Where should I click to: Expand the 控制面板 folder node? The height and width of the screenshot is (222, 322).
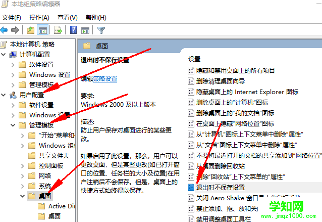tap(23, 166)
